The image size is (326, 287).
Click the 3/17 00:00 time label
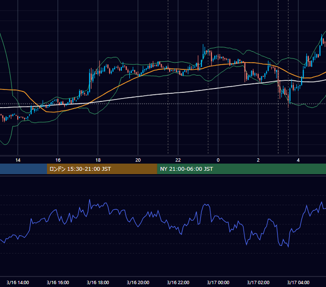click(x=218, y=282)
